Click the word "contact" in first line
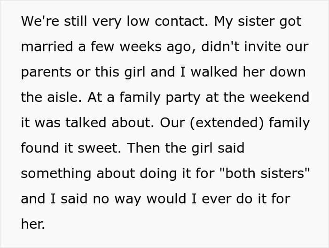Screen dimensions: 329x248 click(181, 21)
